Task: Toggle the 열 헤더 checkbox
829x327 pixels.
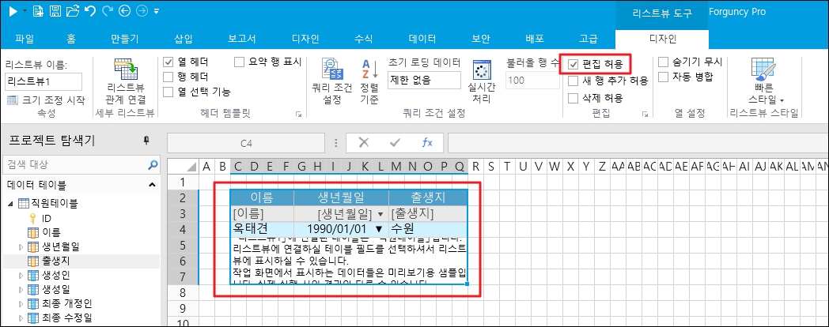Action: (x=168, y=62)
